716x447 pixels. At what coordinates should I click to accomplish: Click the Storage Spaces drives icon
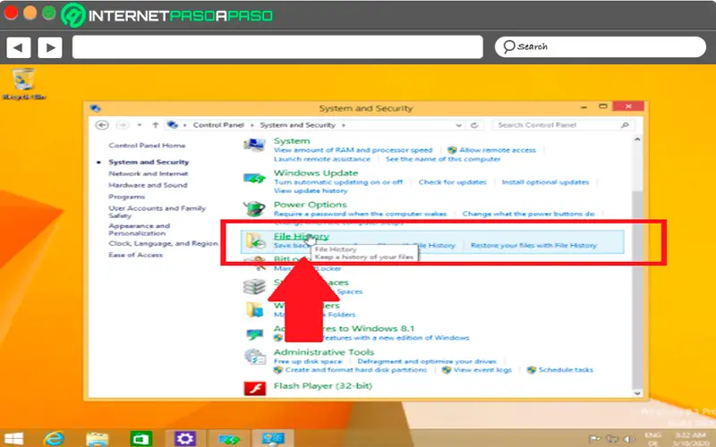click(x=254, y=286)
